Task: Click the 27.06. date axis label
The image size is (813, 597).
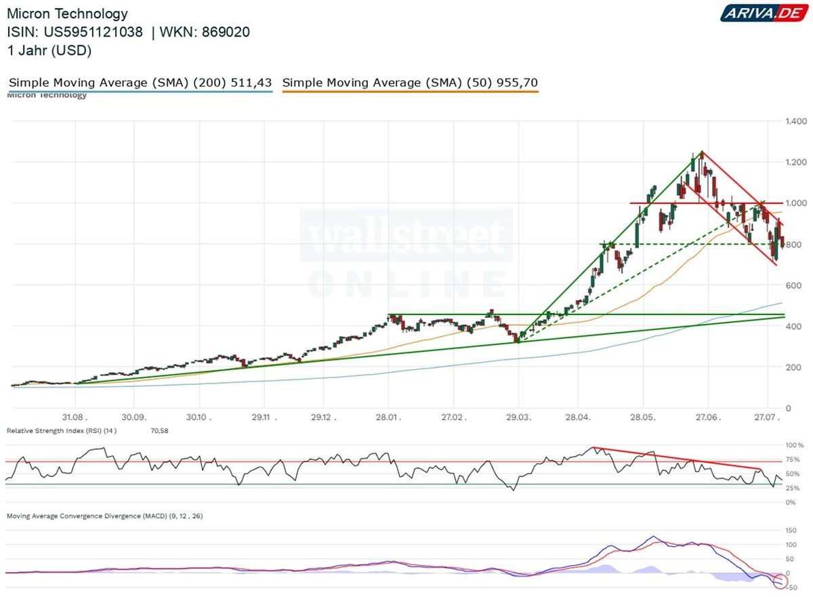Action: click(x=707, y=417)
